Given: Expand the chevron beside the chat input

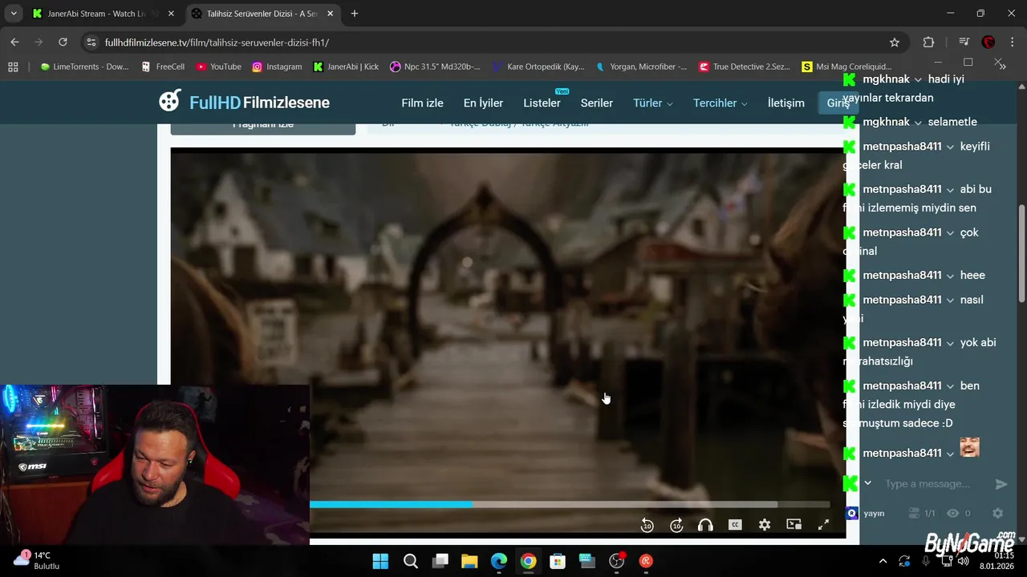Looking at the screenshot, I should pos(867,483).
